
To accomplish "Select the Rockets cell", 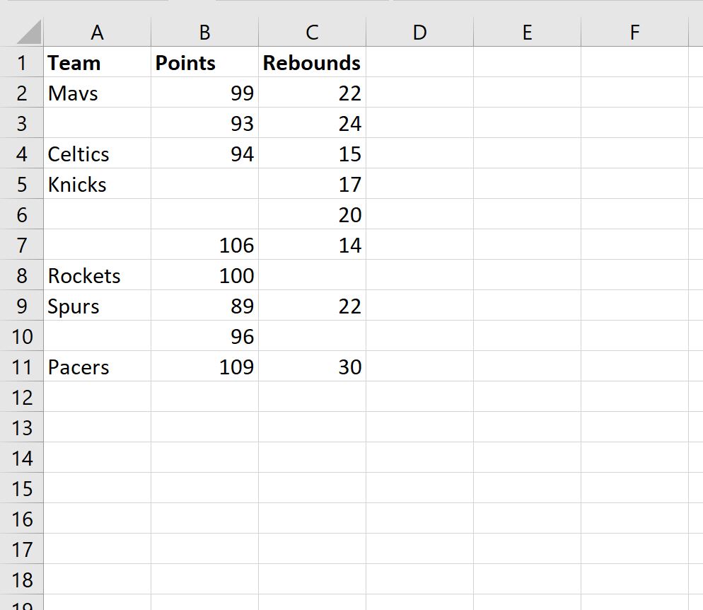I will (x=97, y=276).
